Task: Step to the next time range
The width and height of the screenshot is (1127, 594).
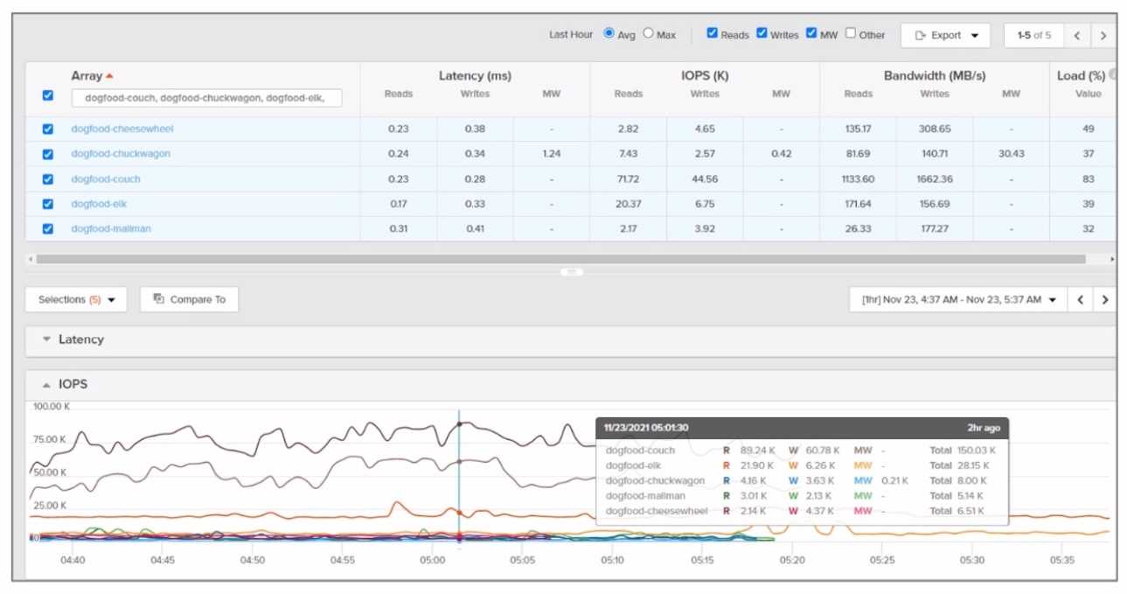Action: click(x=1105, y=300)
